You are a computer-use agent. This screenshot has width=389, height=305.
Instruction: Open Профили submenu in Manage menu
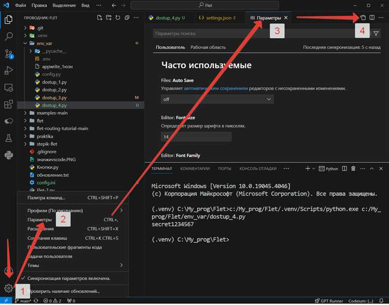(73, 211)
